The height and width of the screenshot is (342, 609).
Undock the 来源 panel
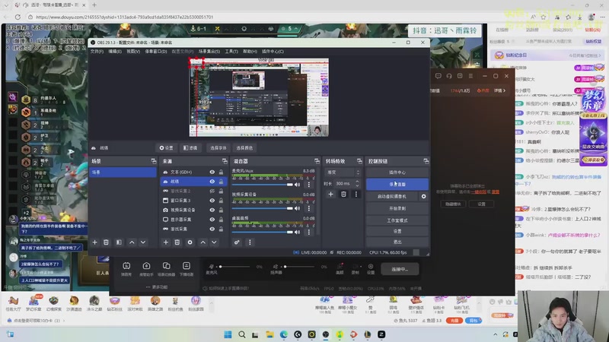225,161
